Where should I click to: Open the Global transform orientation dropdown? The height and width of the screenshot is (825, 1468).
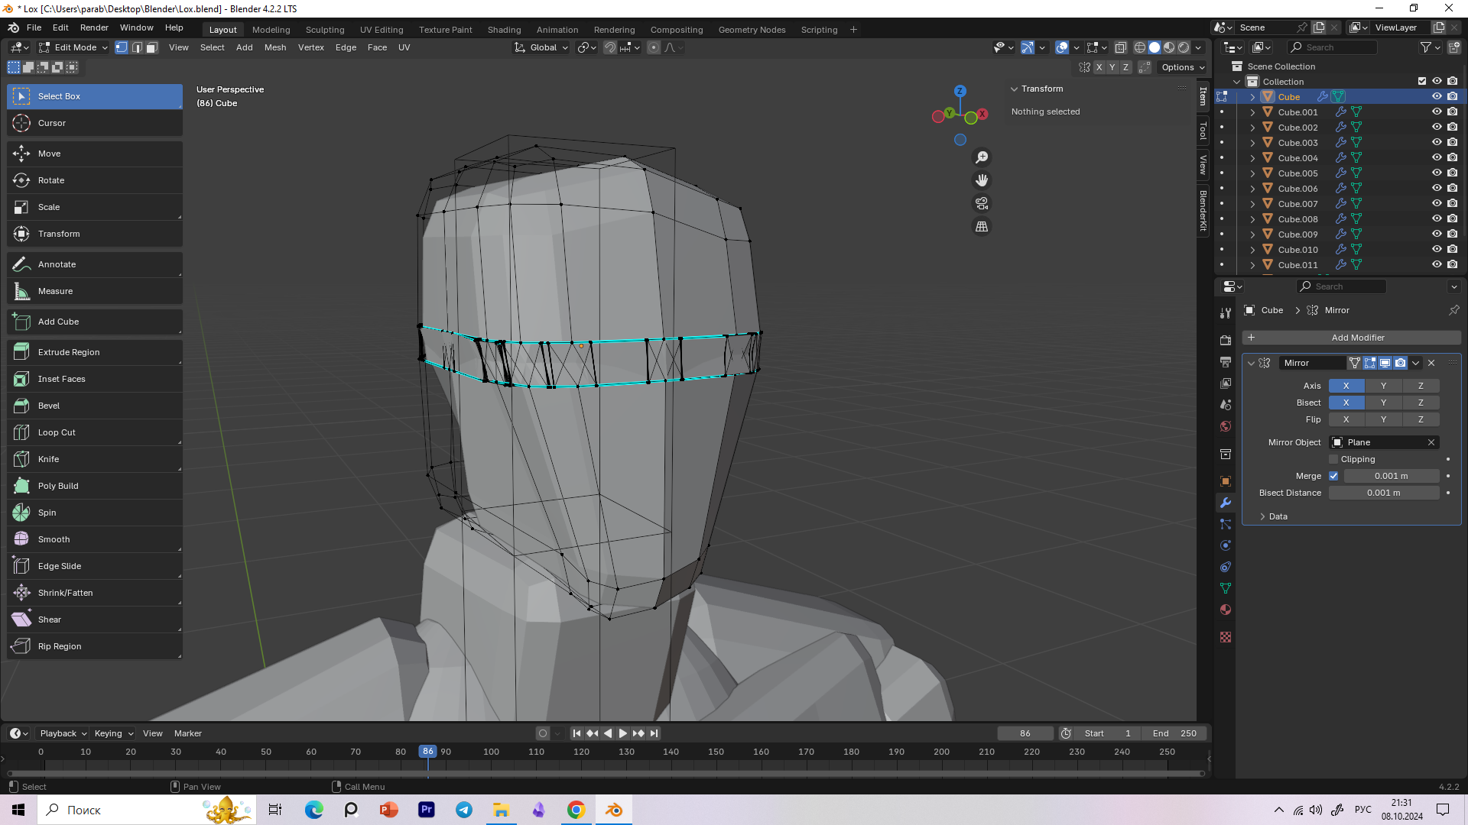point(541,47)
